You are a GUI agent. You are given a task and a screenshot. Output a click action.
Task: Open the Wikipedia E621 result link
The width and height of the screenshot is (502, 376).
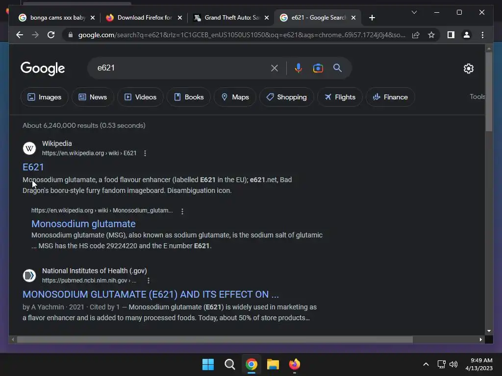[x=33, y=167]
